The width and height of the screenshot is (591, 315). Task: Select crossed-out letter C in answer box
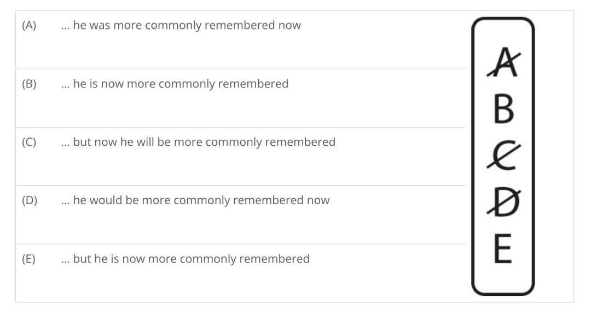coord(503,155)
